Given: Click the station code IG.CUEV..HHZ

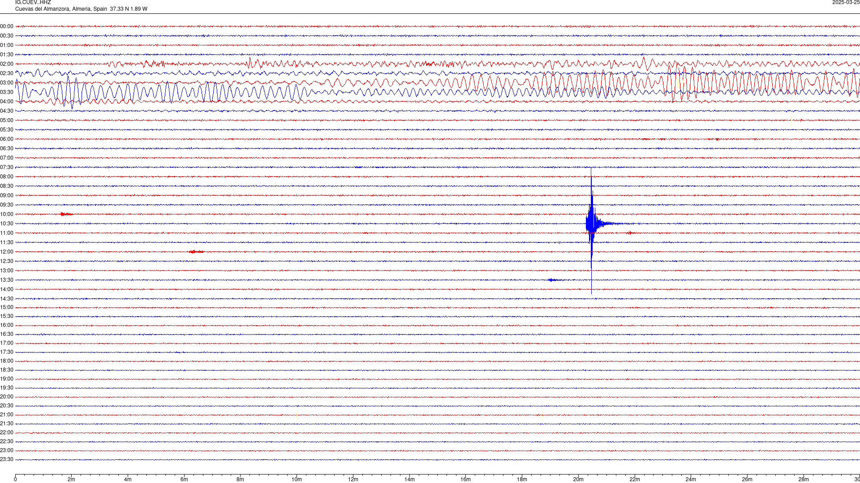Looking at the screenshot, I should point(33,3).
